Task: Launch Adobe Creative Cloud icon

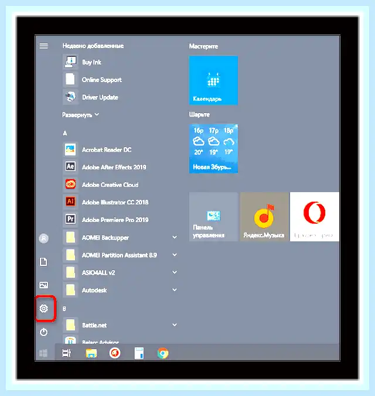Action: 70,185
